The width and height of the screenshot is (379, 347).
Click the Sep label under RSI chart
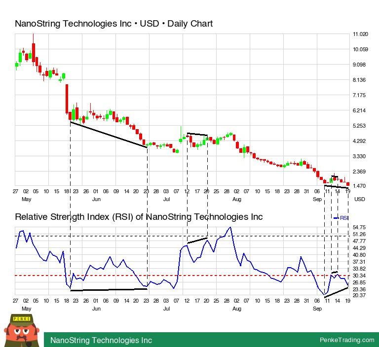click(x=317, y=309)
